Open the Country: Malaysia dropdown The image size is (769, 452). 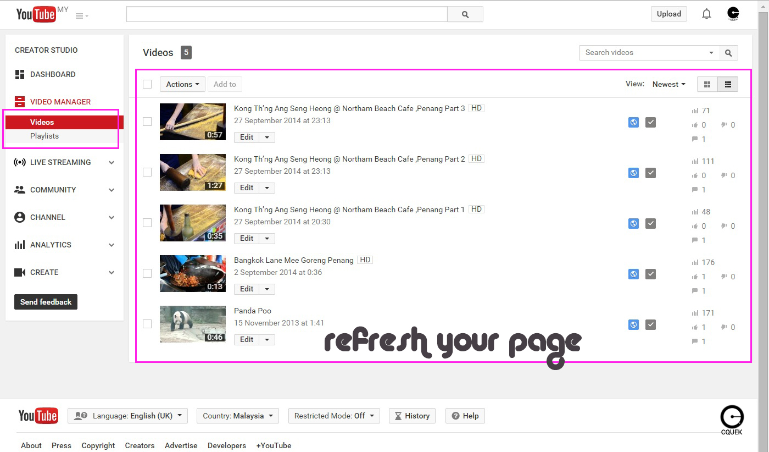click(x=238, y=416)
